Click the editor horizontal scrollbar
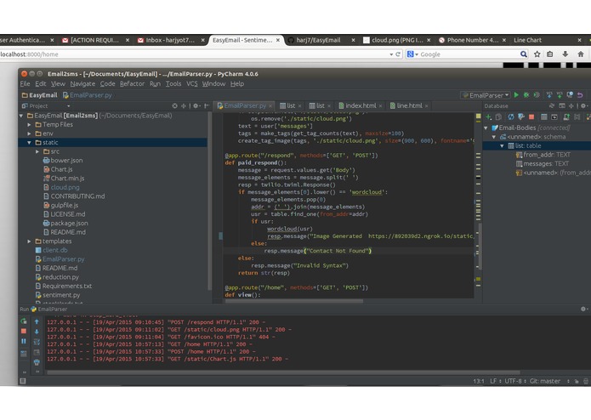The width and height of the screenshot is (591, 420). point(294,301)
